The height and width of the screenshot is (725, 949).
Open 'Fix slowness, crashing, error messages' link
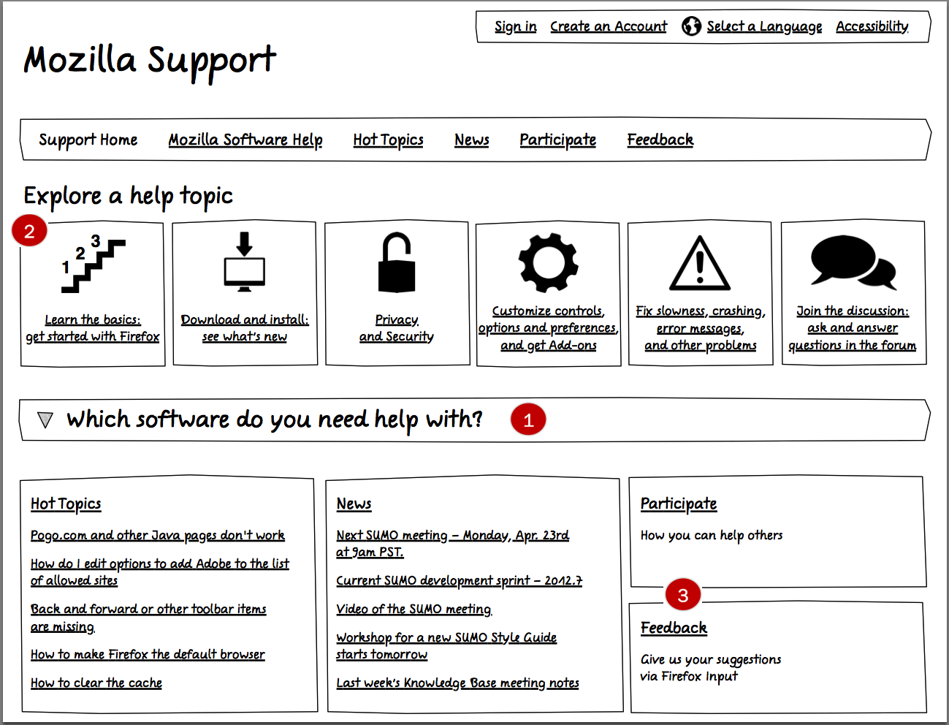(701, 328)
